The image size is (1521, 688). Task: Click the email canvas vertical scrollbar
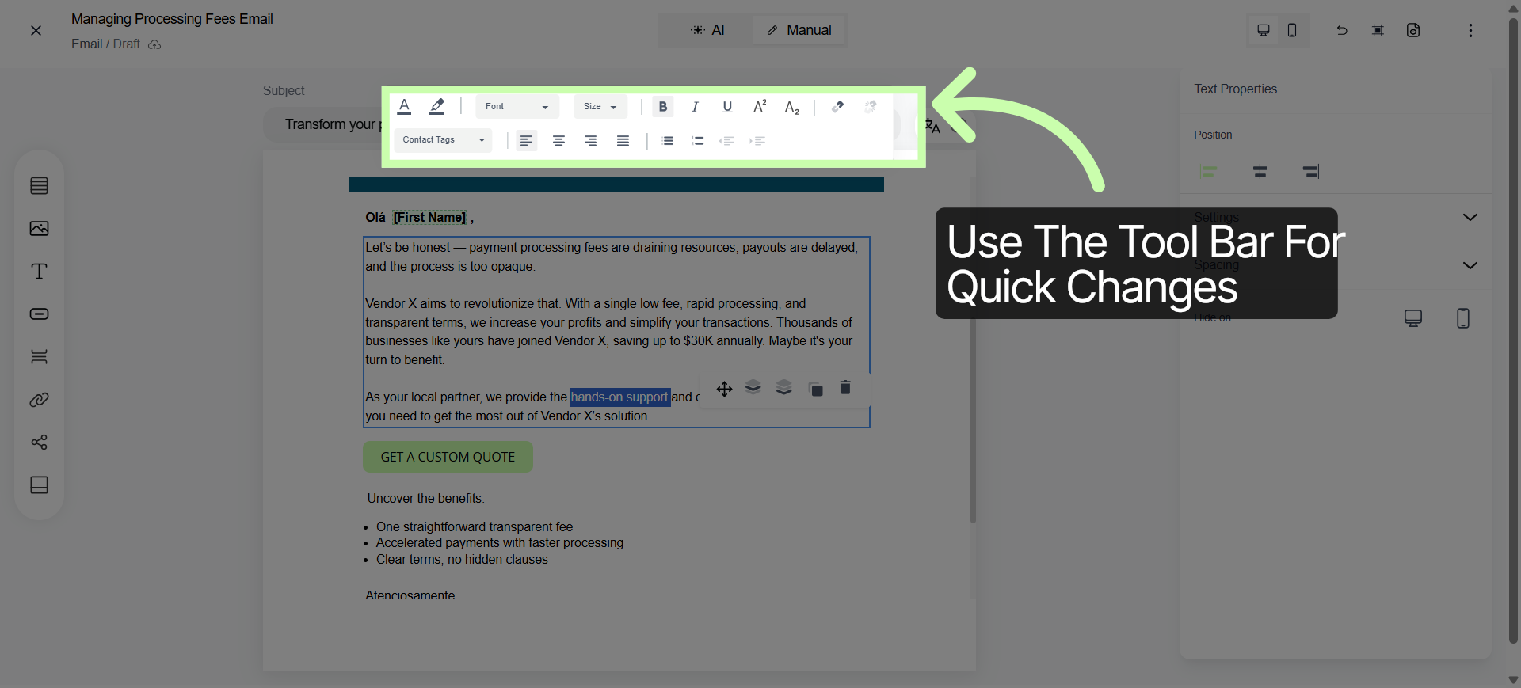pyautogui.click(x=973, y=348)
